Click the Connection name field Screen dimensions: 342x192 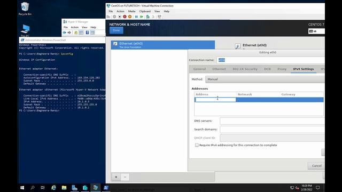271,60
